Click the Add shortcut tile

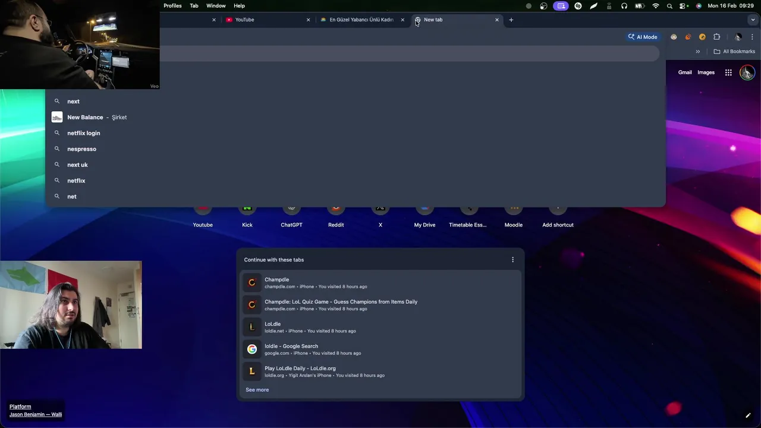click(x=558, y=218)
